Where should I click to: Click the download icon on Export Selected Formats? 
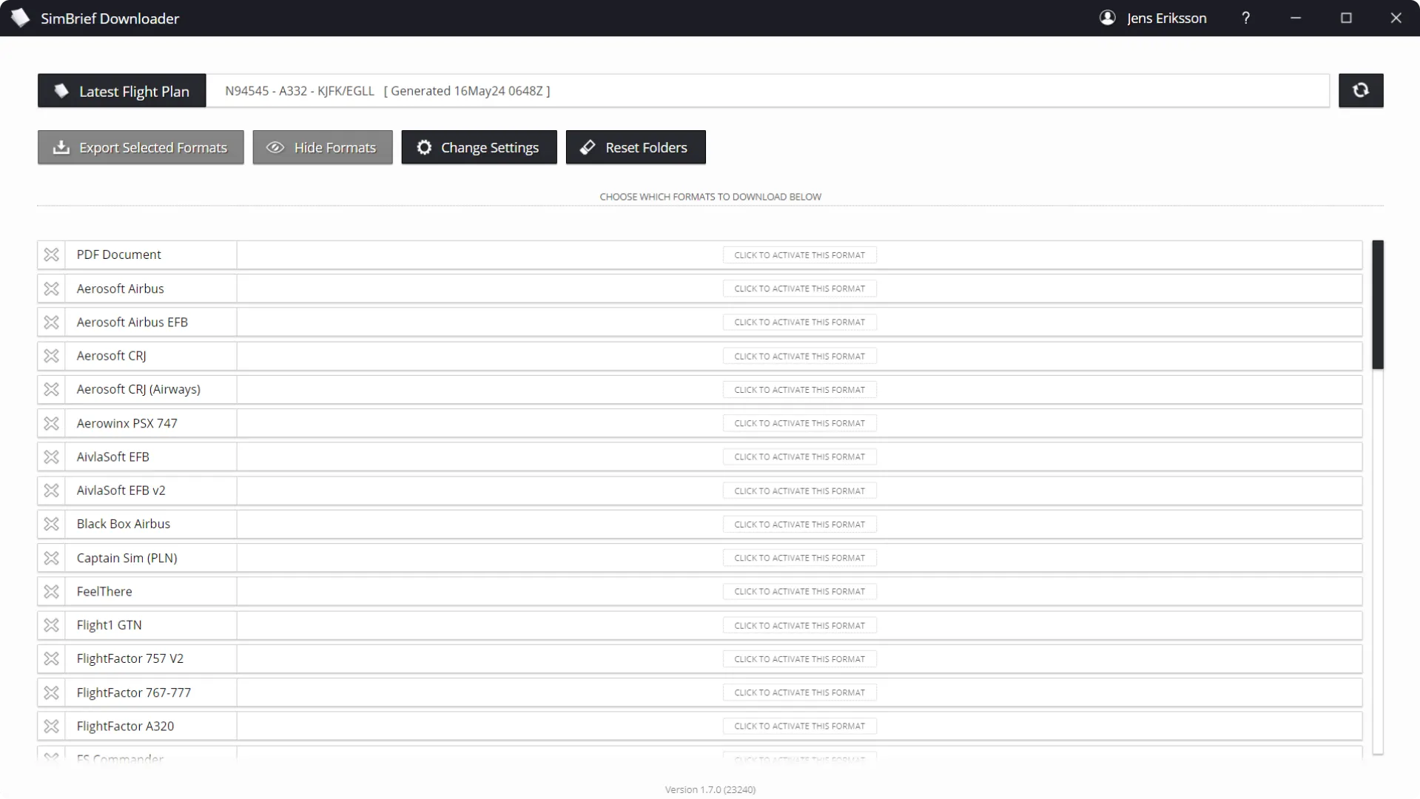coord(60,147)
